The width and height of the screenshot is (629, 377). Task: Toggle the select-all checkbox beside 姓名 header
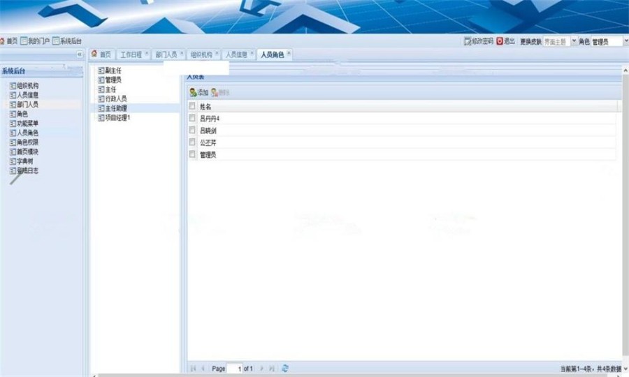(x=192, y=106)
